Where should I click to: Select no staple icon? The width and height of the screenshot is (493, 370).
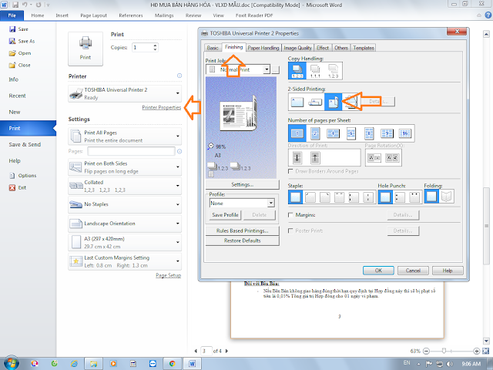pyautogui.click(x=296, y=197)
